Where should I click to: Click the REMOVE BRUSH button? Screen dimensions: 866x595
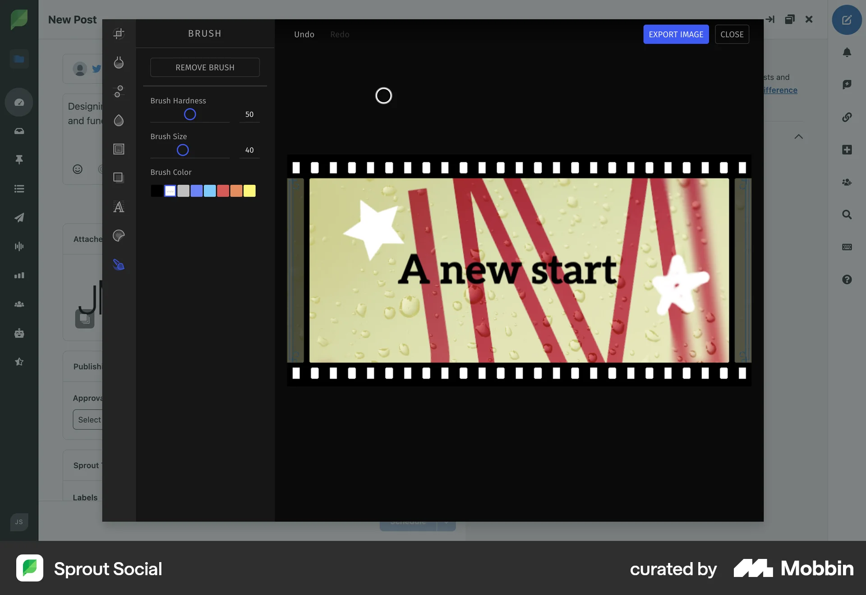coord(205,67)
